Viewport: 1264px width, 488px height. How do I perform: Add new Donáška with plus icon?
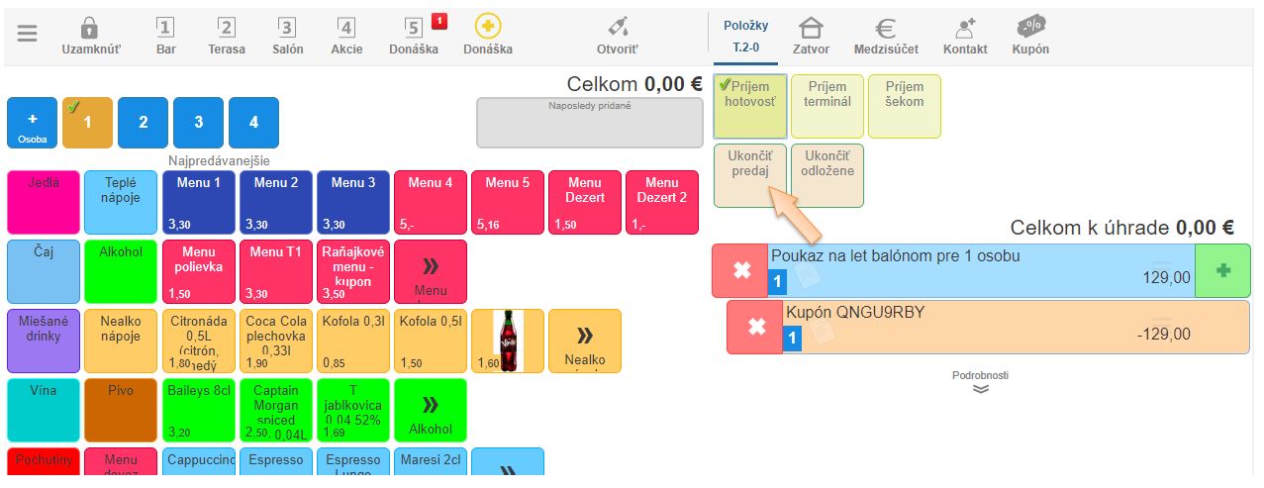pyautogui.click(x=488, y=27)
